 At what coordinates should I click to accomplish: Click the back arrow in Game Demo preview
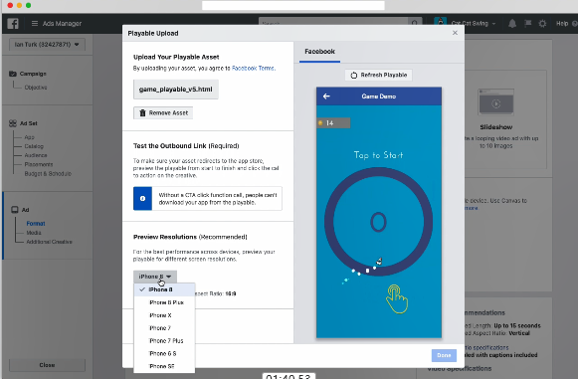click(x=326, y=96)
